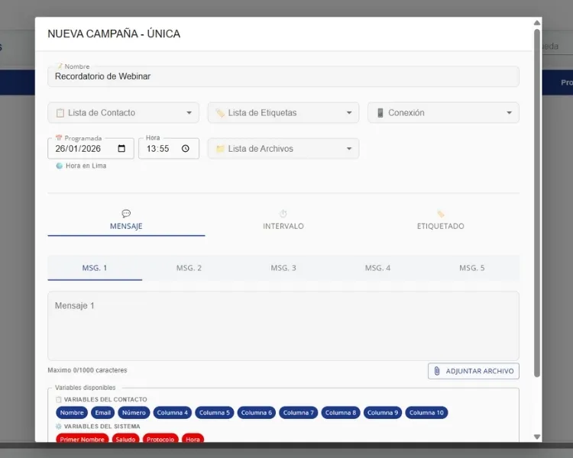This screenshot has width=573, height=458.
Task: Insert the Columna 10 variable chip
Action: click(426, 413)
